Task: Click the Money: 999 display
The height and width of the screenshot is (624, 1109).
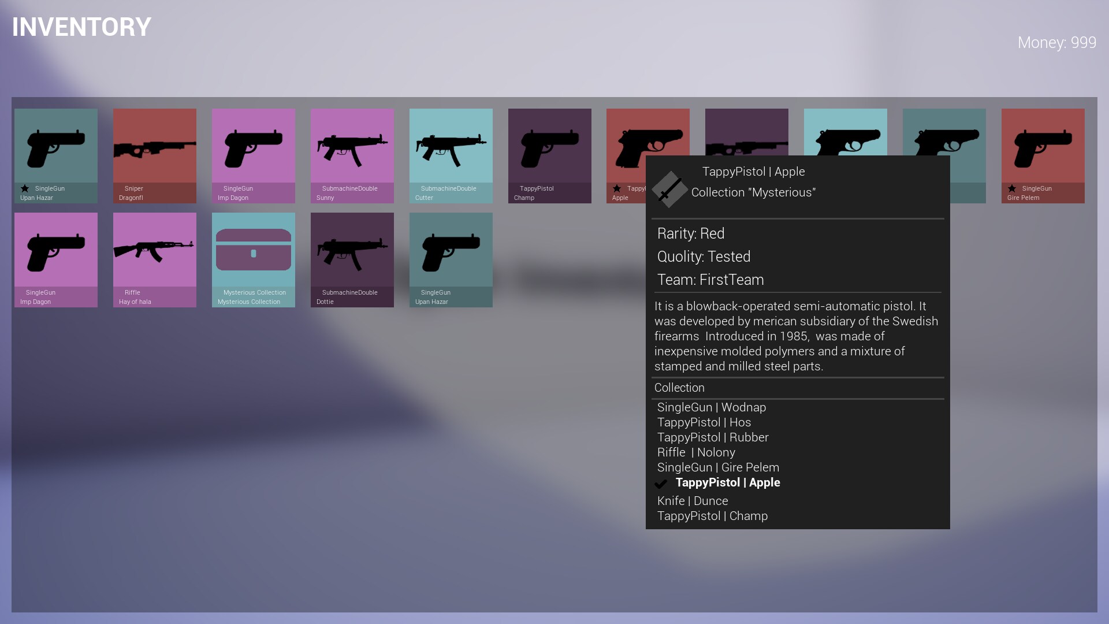Action: point(1057,42)
